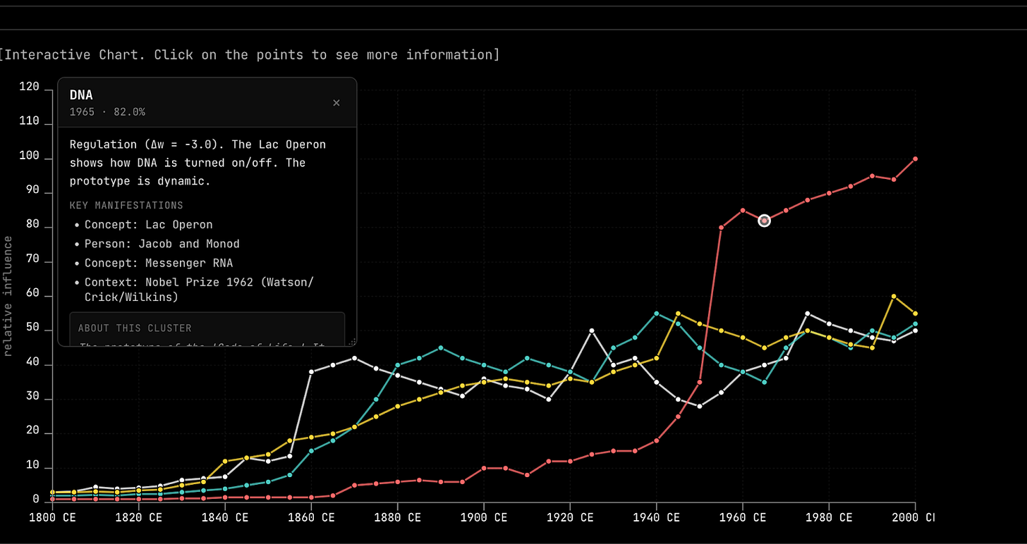
Task: Select the red data point at 1955
Action: (x=721, y=228)
